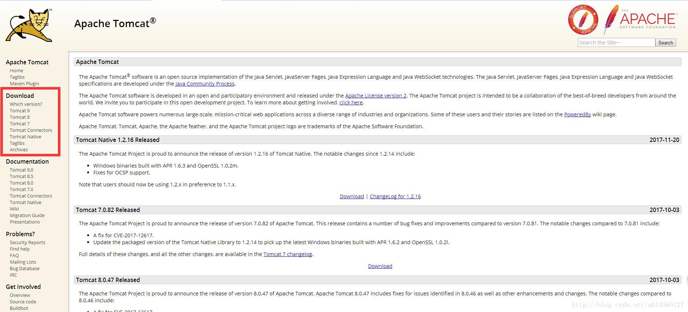Open the PoweredBy wiki link
Screen dimensions: 688x312
pyautogui.click(x=577, y=114)
